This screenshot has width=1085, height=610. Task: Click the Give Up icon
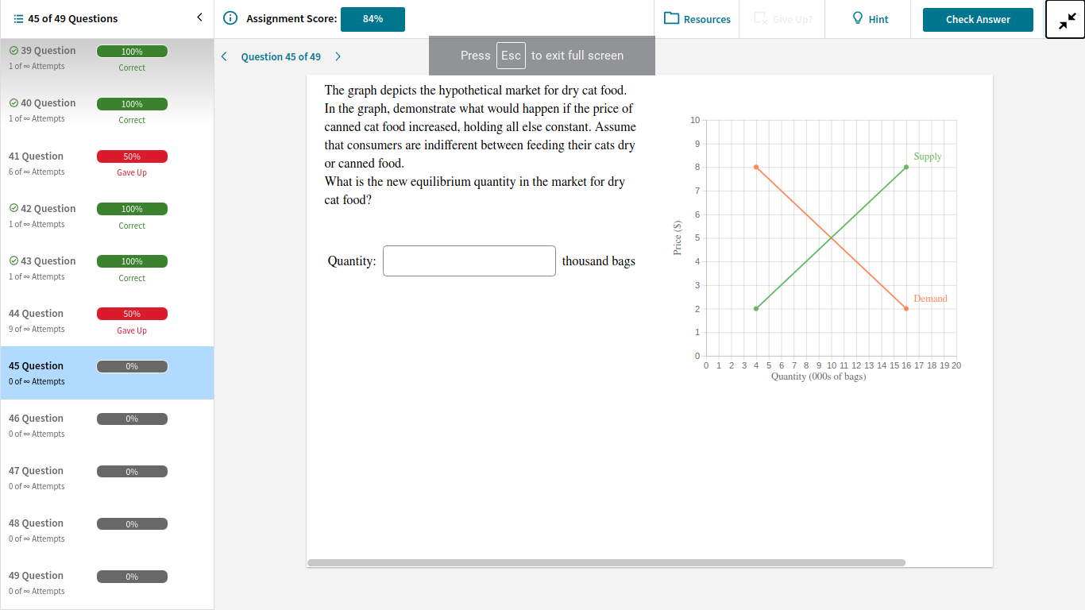(759, 18)
